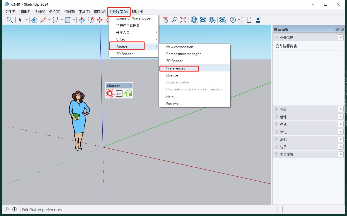Open the 帮助(H) menu
Image resolution: width=347 pixels, height=216 pixels.
pyautogui.click(x=137, y=12)
